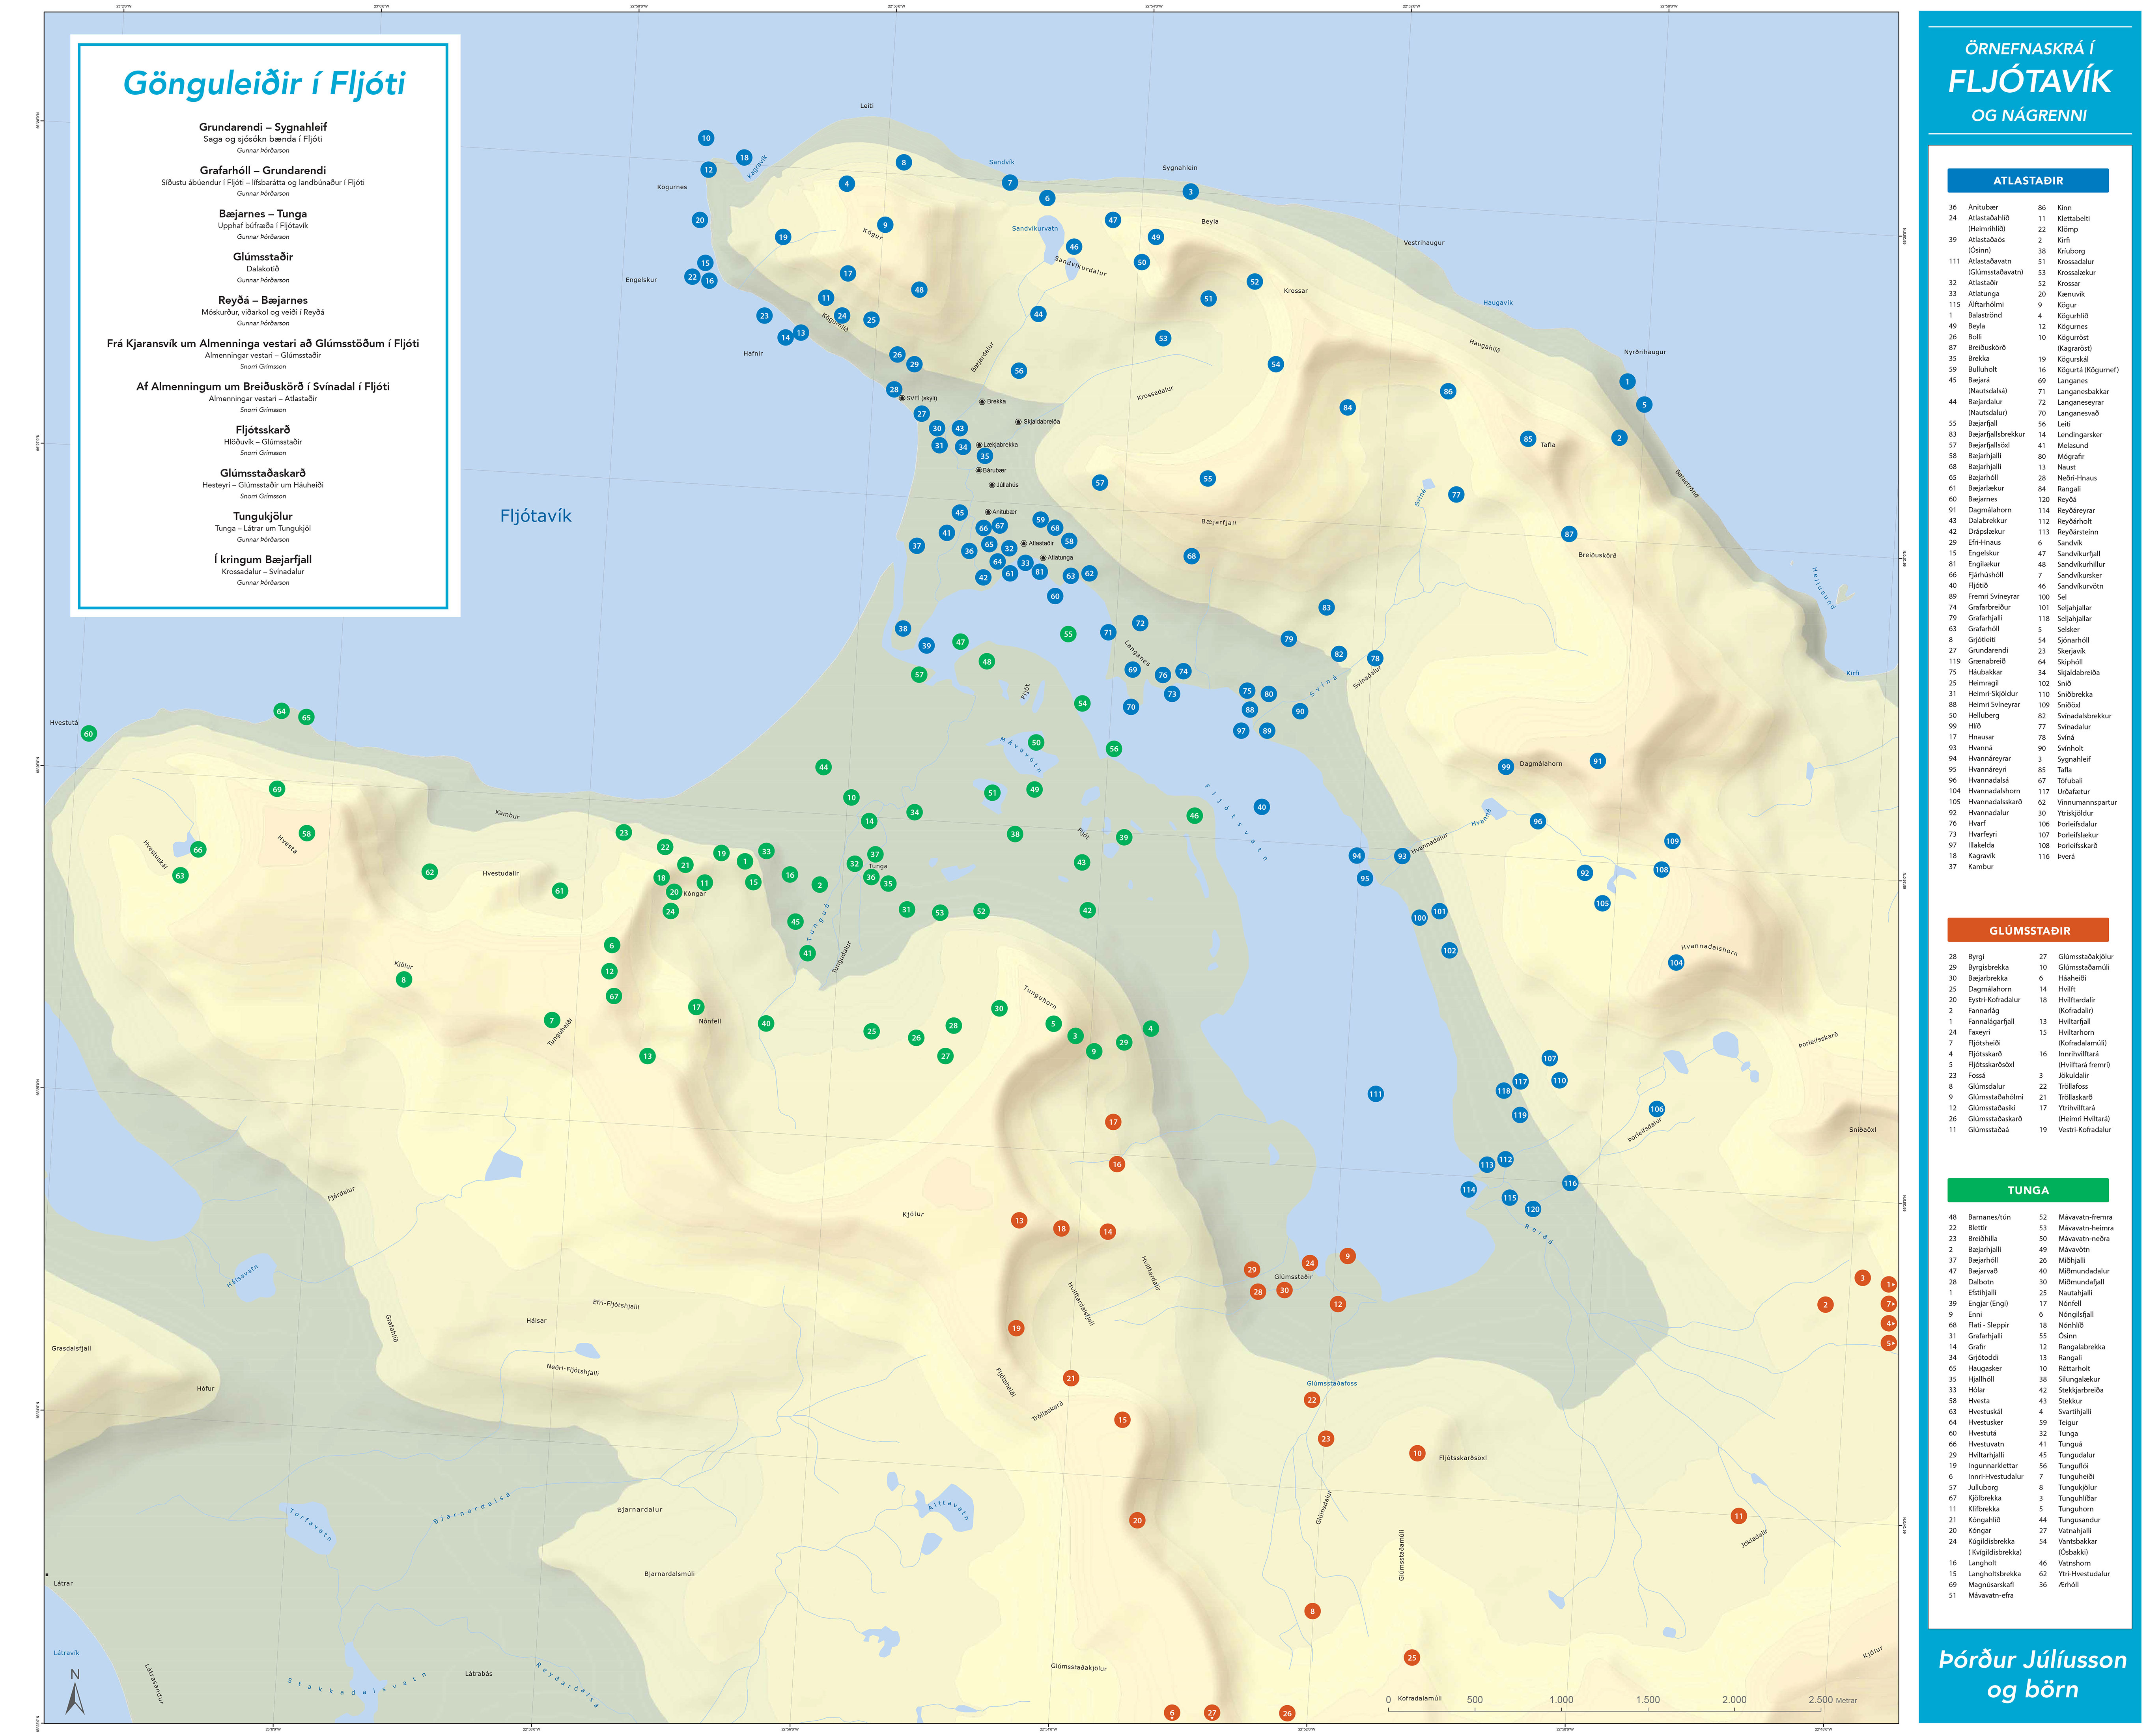Click the Gönguleiðir í Fljóti title

pyautogui.click(x=264, y=83)
